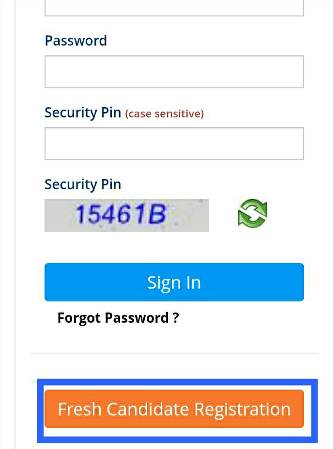
Task: Click the Fresh Candidate Registration button
Action: coord(174,409)
